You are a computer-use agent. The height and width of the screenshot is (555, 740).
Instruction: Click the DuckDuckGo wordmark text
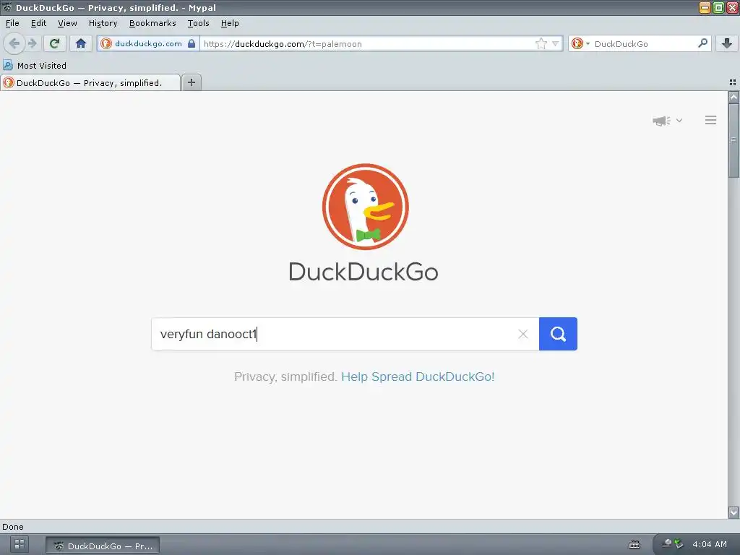(363, 272)
